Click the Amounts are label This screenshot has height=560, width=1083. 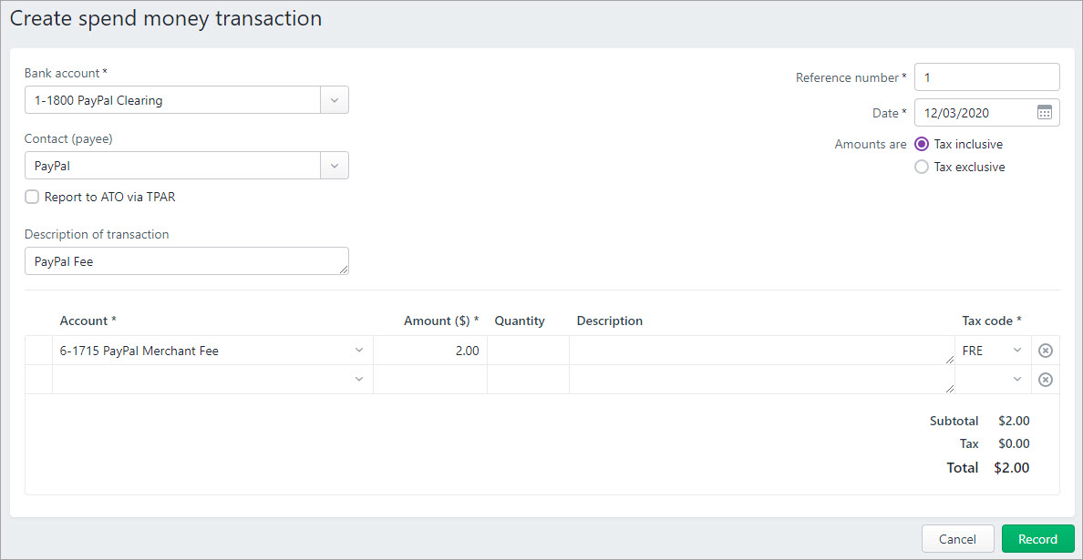point(871,144)
